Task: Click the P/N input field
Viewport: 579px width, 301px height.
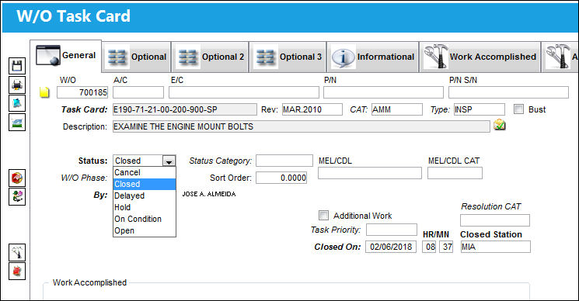Action: [383, 92]
